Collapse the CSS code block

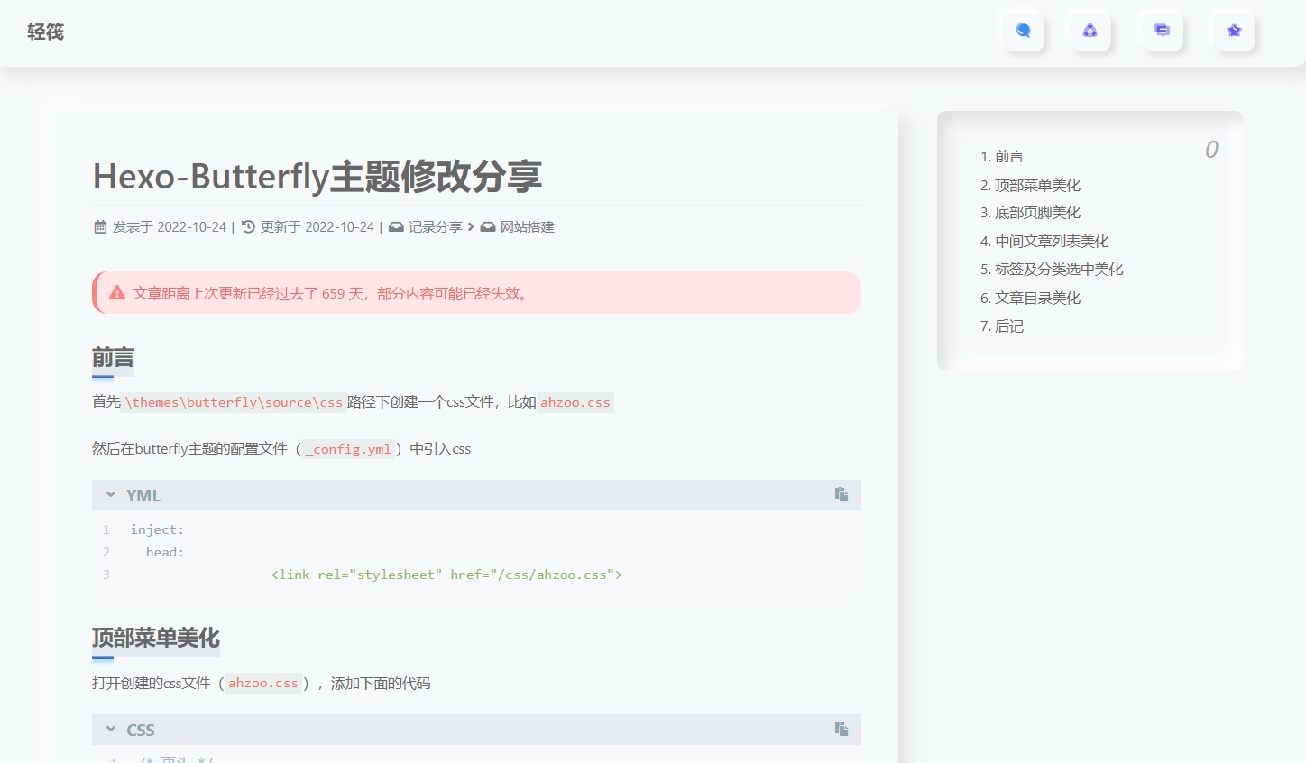111,729
